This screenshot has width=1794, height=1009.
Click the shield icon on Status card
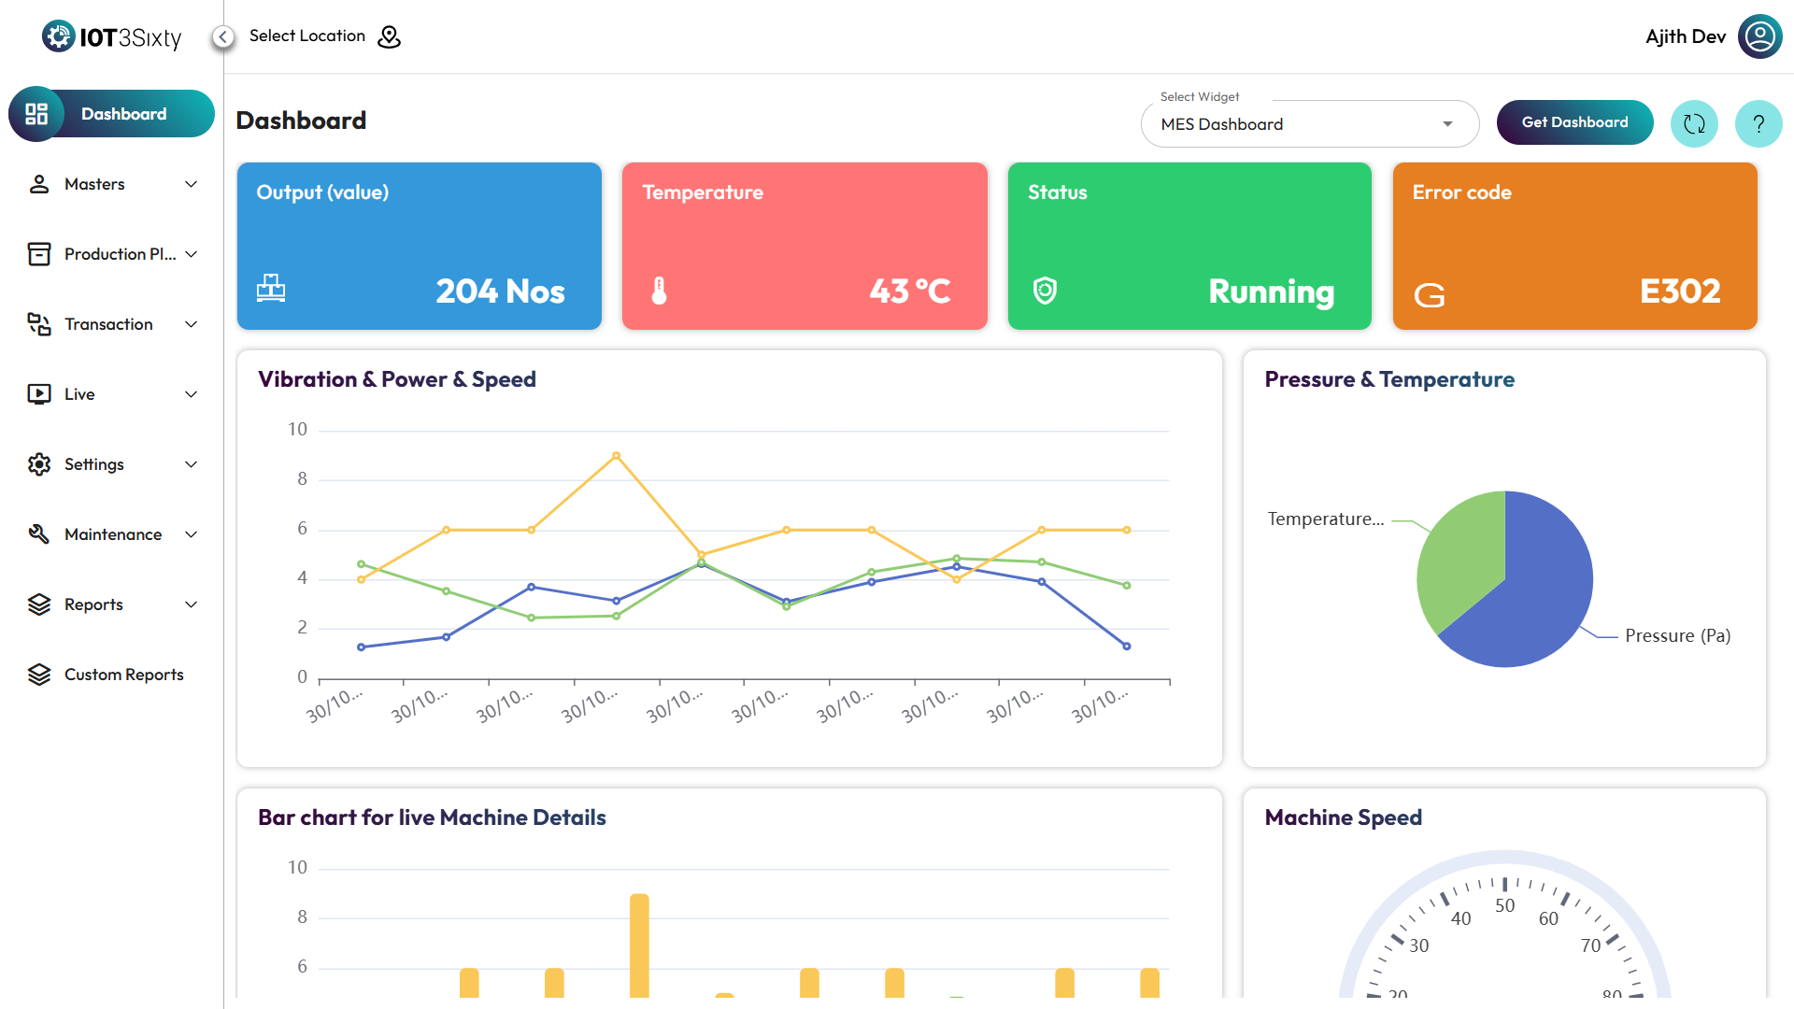(x=1045, y=291)
